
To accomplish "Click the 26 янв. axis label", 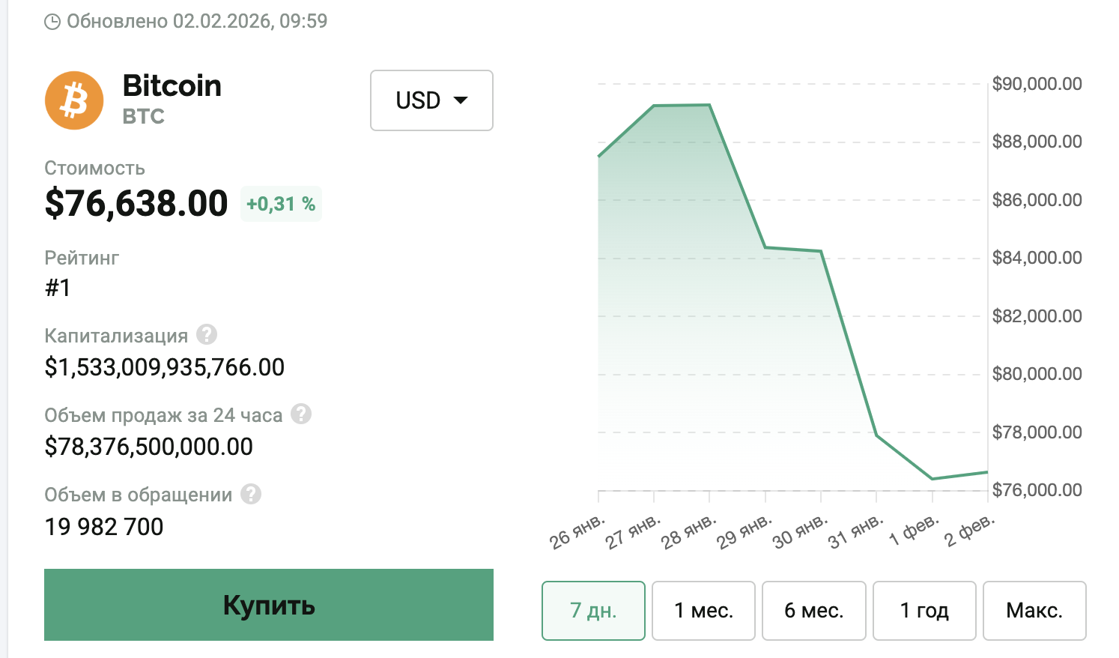I will coord(577,531).
